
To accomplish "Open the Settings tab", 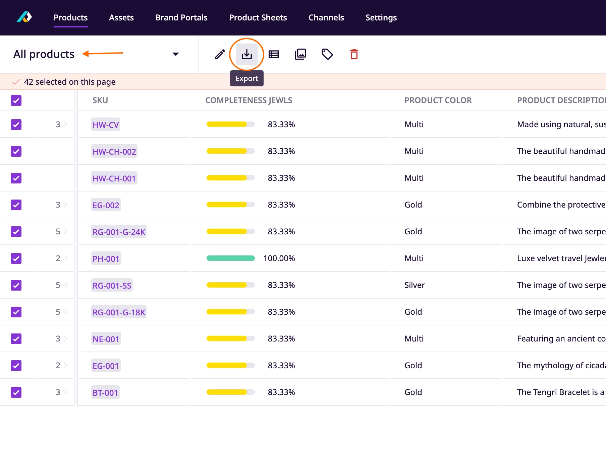I will pos(381,17).
